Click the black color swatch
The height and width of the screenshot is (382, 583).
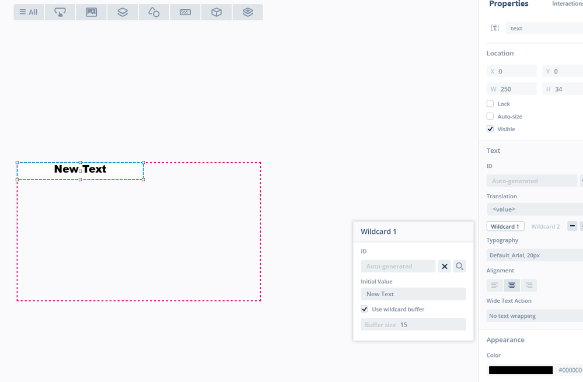(521, 370)
